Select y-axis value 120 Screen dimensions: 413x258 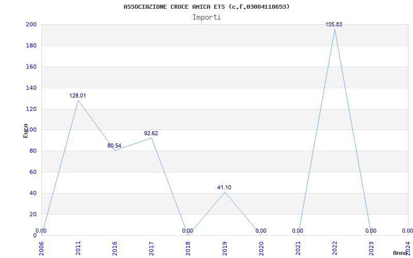pos(31,109)
